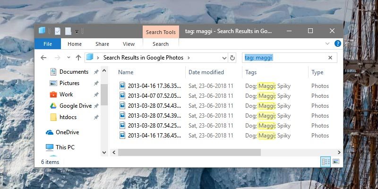
Task: Refresh the search results
Action: click(x=232, y=58)
